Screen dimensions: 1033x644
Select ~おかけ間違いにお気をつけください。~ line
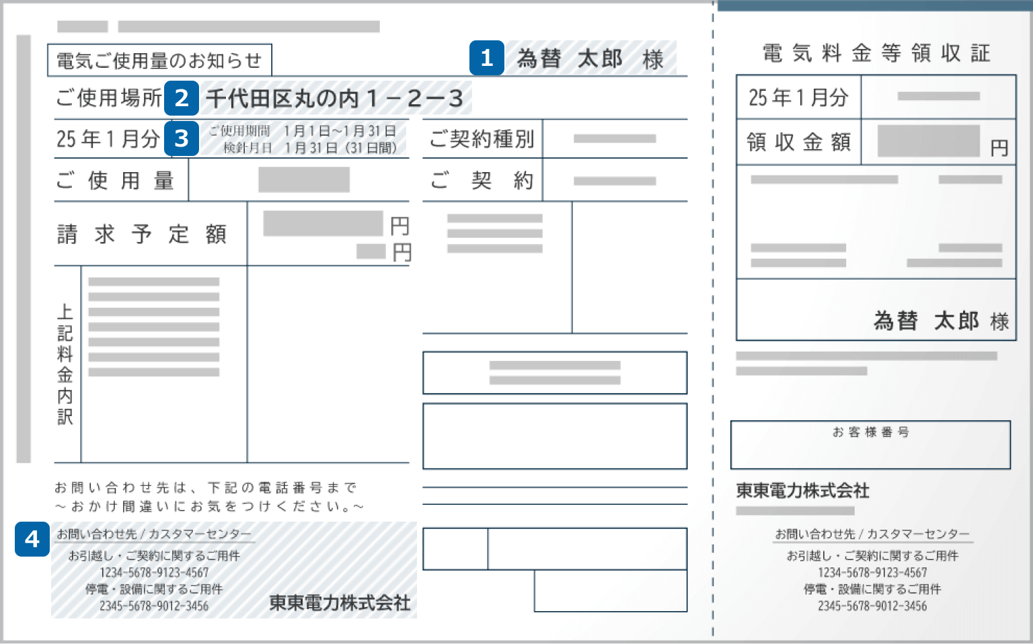pyautogui.click(x=209, y=506)
